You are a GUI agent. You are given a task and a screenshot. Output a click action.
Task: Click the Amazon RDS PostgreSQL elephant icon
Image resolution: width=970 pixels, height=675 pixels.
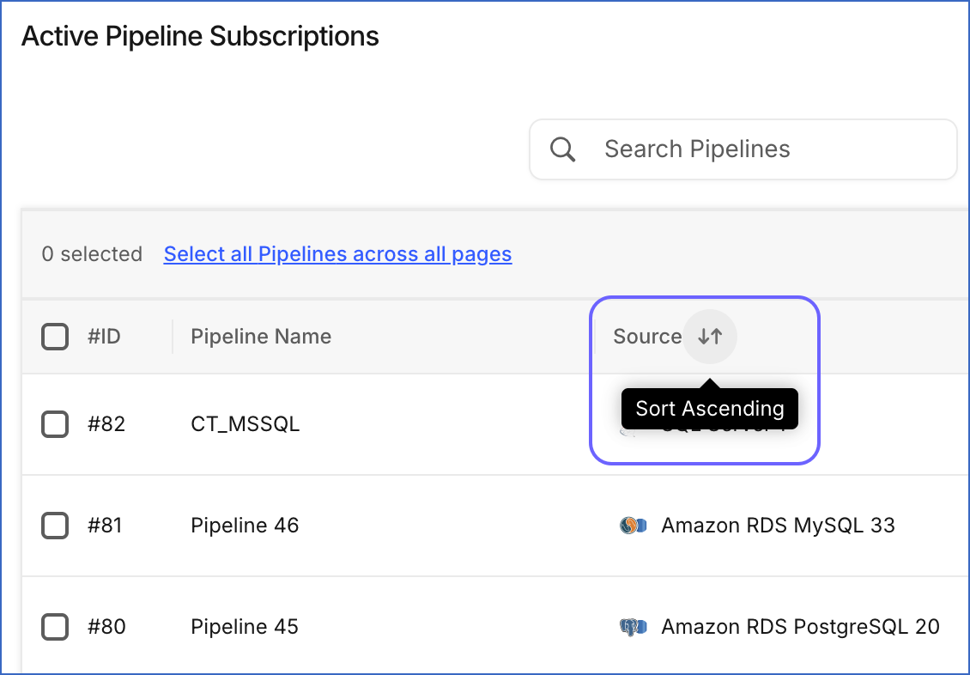tap(633, 627)
